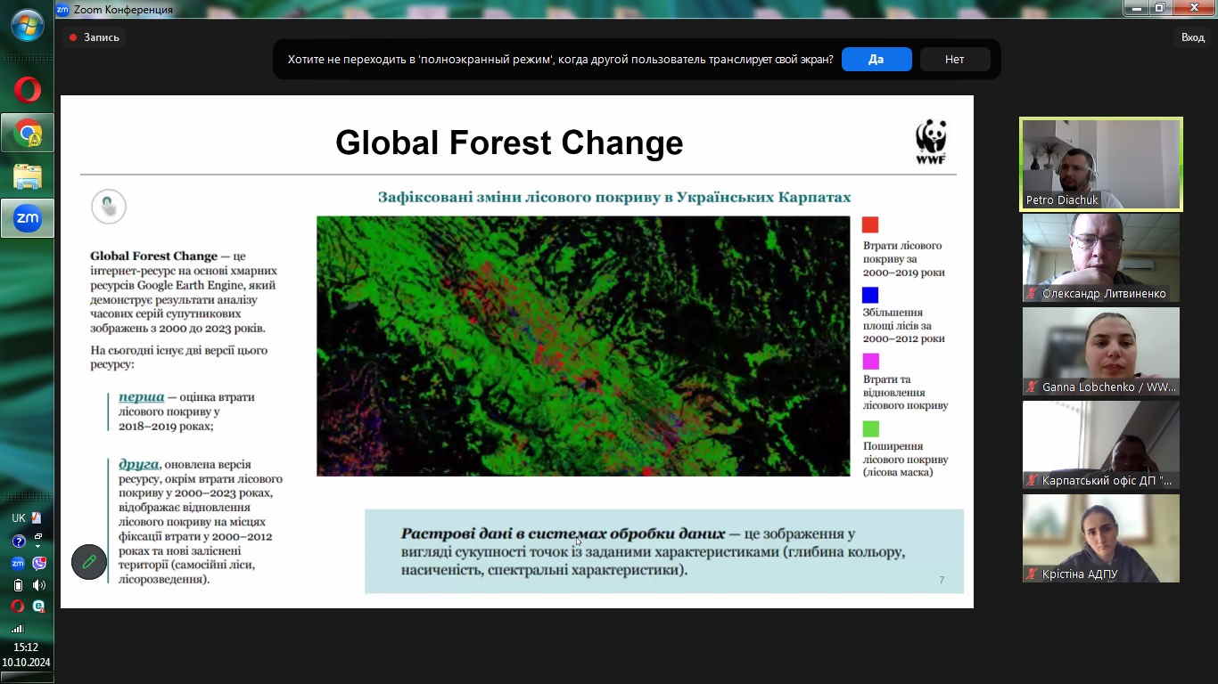Click 'На сьогодні існує дві версії' text
The image size is (1218, 684).
click(x=178, y=357)
